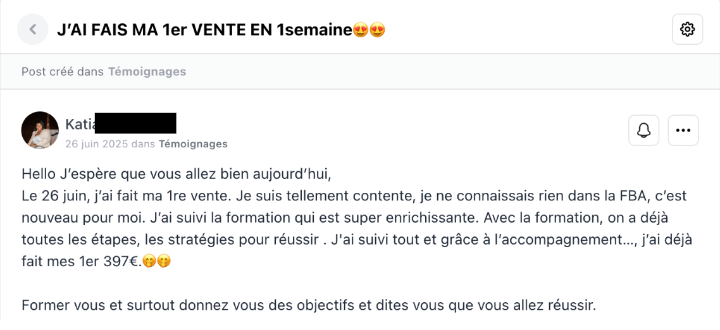Toggle post notifications with the bell icon
This screenshot has width=720, height=330.
point(644,130)
